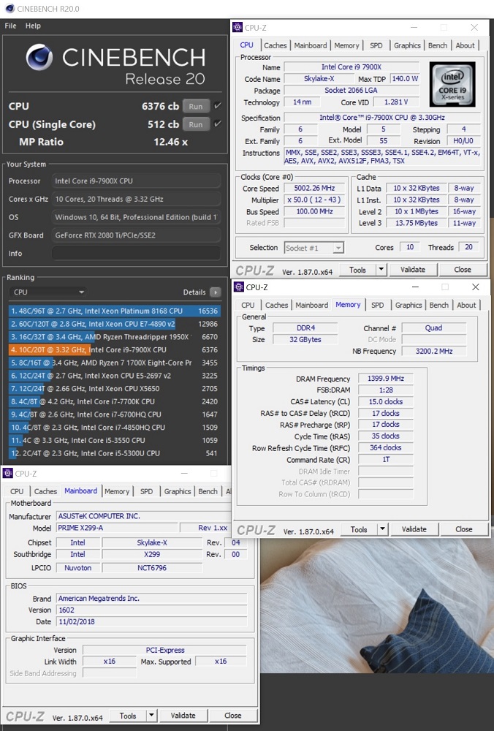Select ranking row Intel Core i7-7700K CPU

click(x=114, y=401)
